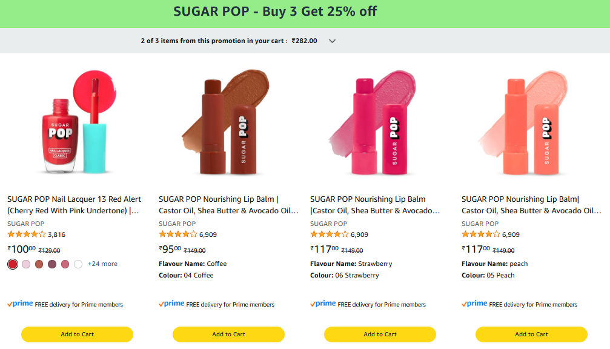The width and height of the screenshot is (610, 349).
Task: Choose the white nail lacquer colour swatch
Action: tap(78, 264)
